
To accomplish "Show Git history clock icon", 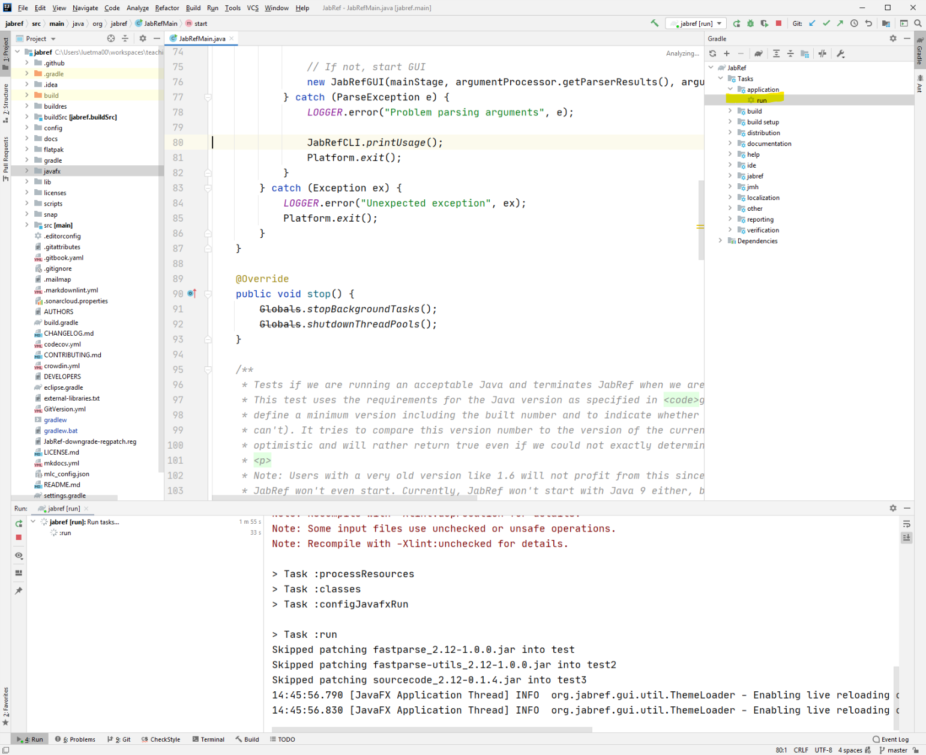I will (x=854, y=23).
